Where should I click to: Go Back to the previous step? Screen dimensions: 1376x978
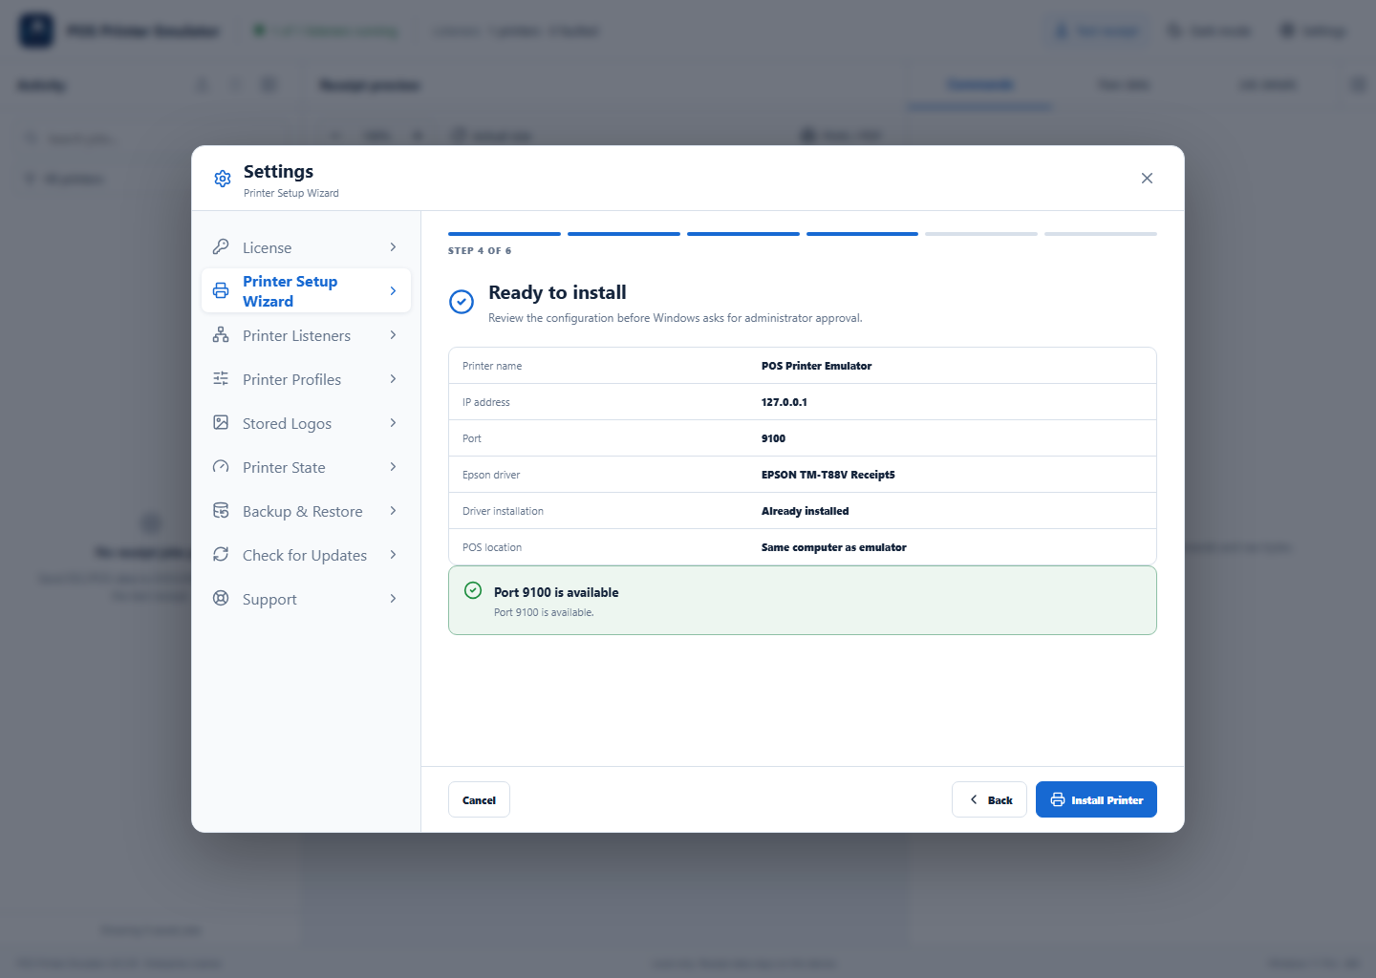989,799
